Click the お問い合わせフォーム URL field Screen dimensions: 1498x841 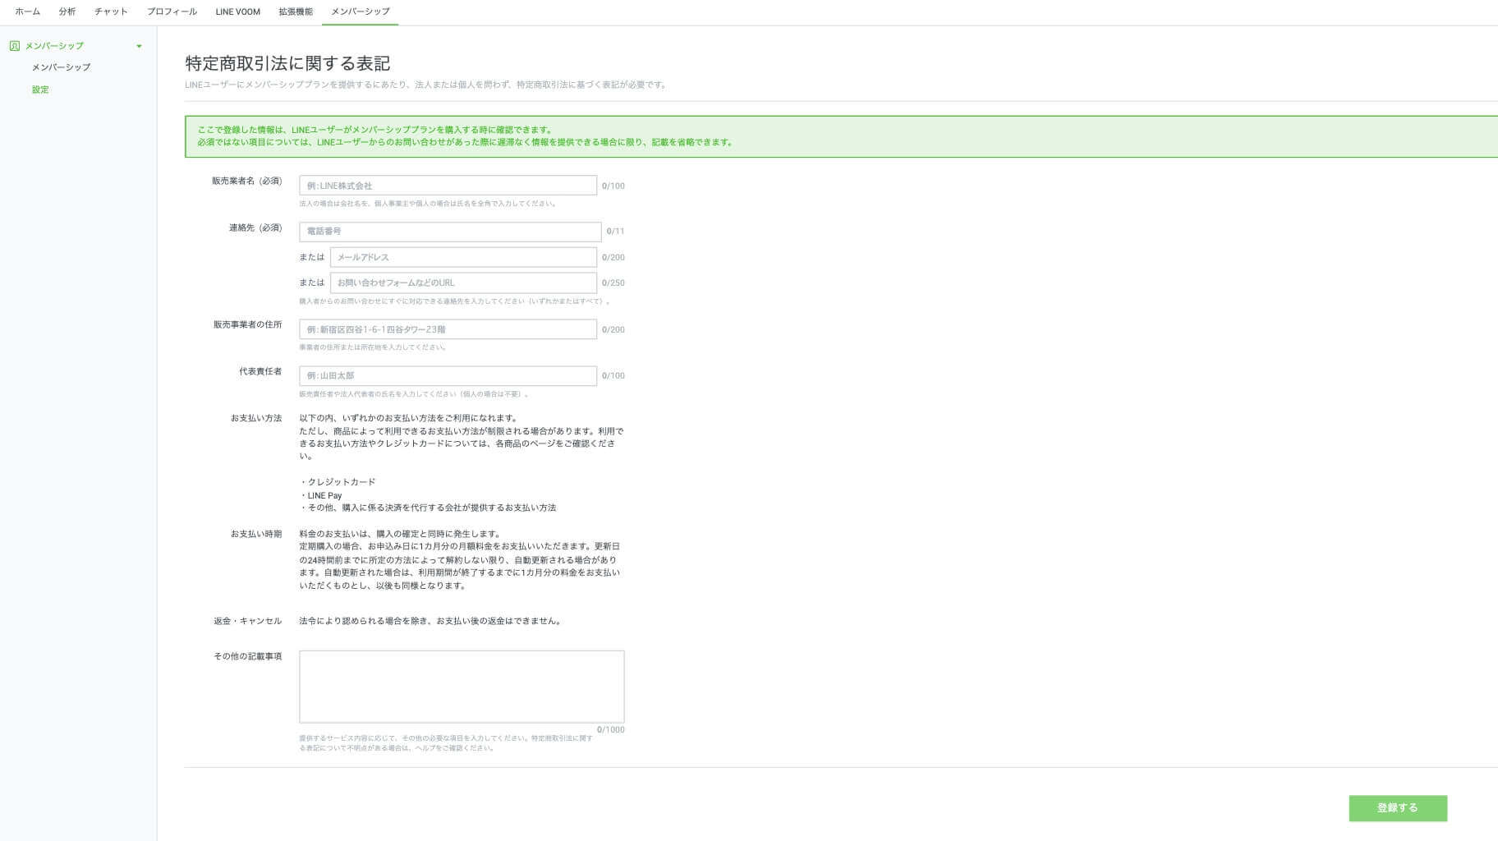pos(463,283)
